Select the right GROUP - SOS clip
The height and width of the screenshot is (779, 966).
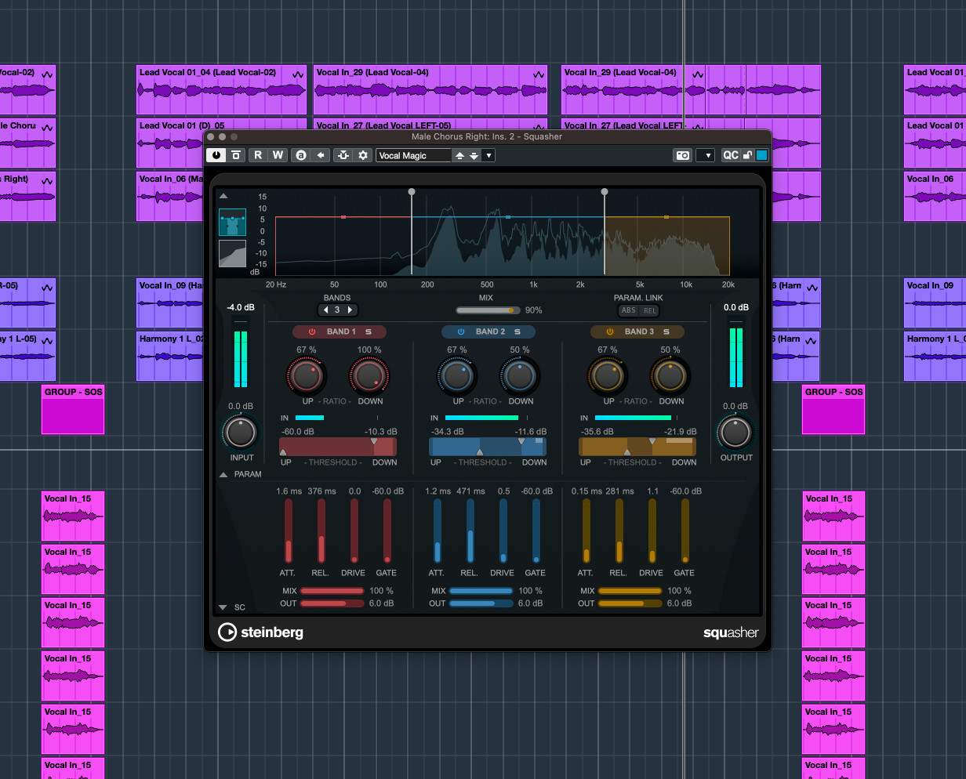click(x=833, y=409)
